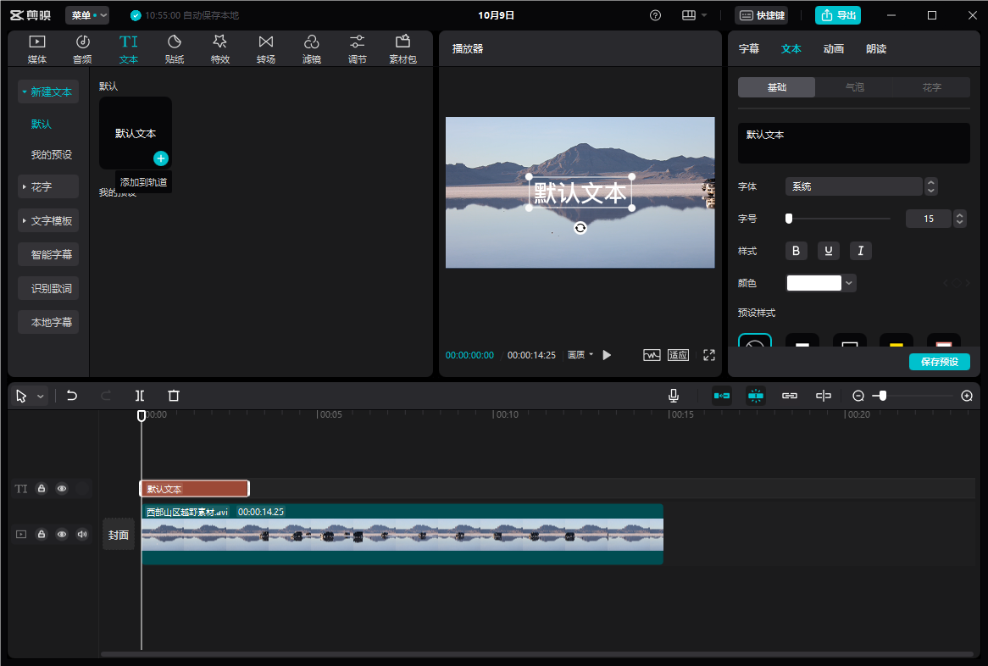988x666 pixels.
Task: Hide the text track with eye icon
Action: (62, 489)
